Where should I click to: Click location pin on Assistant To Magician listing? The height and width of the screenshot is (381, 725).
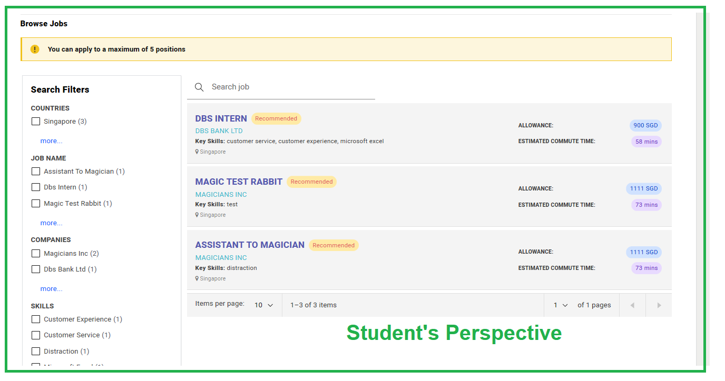197,279
